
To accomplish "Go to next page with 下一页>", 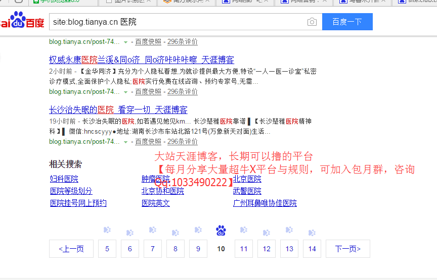I will 348,249.
